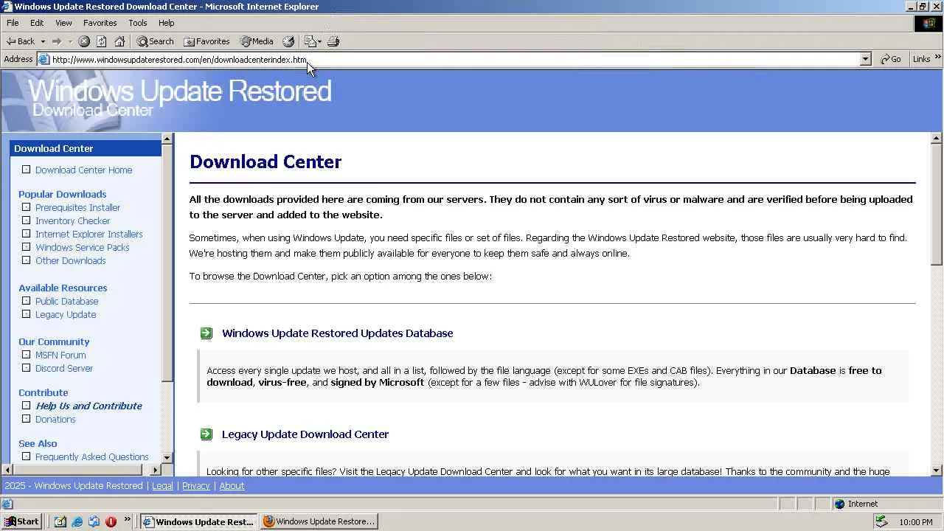Click the sidebar horizontal scrollbar right arrow
This screenshot has height=531, width=944.
coord(156,470)
